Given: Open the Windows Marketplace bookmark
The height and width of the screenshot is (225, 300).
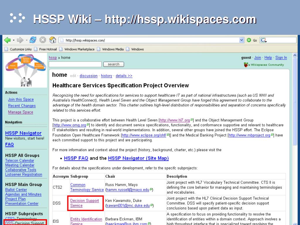Looking at the screenshot, I should 77,49.
